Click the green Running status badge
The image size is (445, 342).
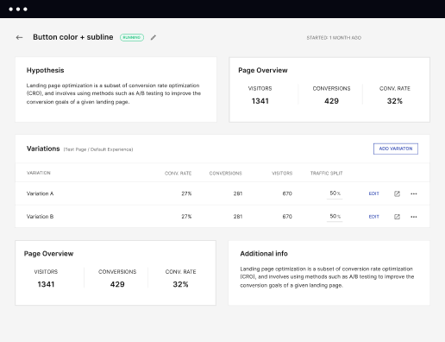point(132,37)
